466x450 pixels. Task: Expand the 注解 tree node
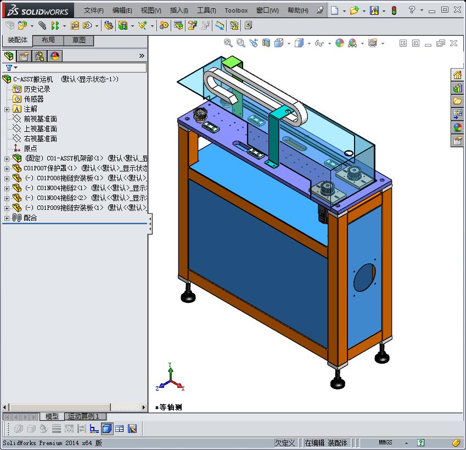click(x=7, y=109)
